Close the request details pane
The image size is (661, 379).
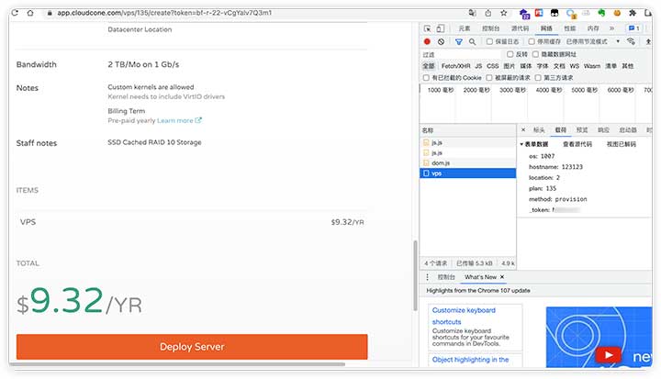[523, 129]
